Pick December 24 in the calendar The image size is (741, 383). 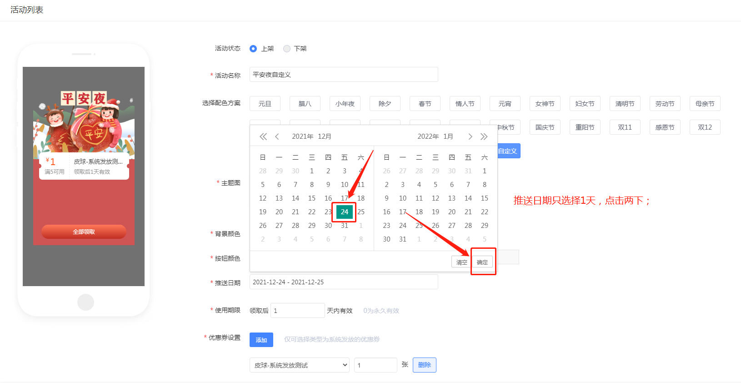point(345,212)
